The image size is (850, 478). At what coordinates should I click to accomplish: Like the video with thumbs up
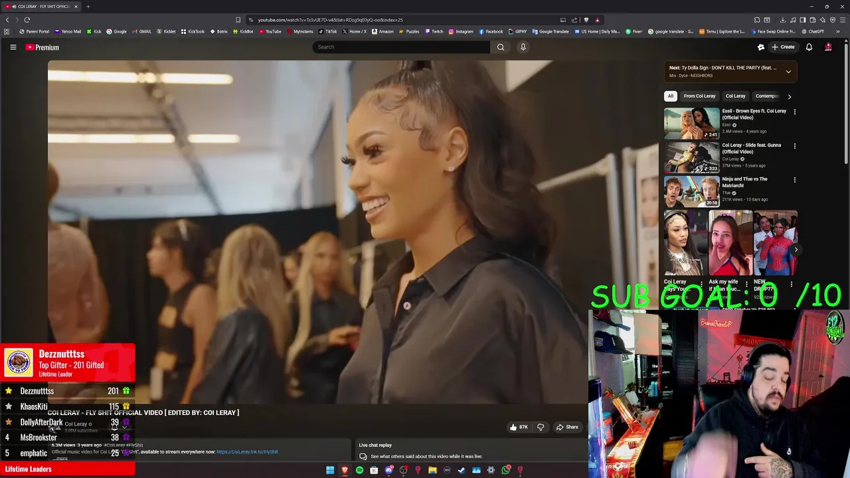[519, 427]
